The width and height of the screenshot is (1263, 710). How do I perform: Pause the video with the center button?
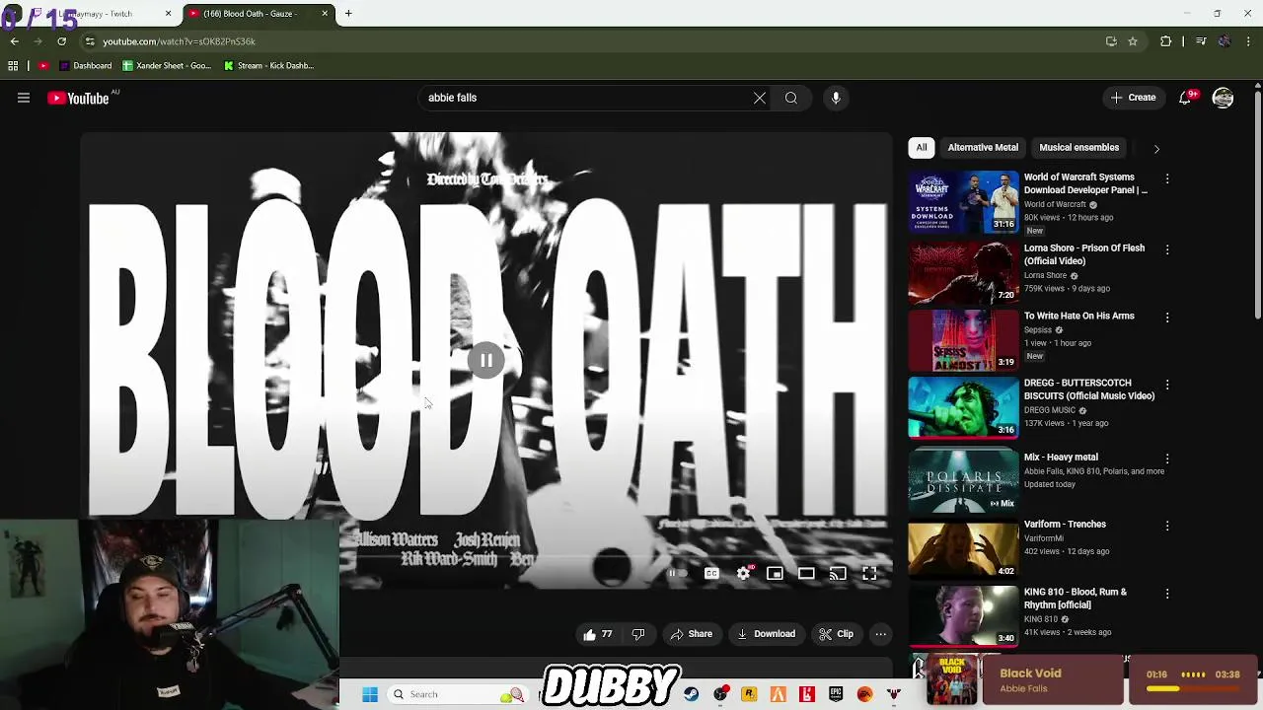[485, 361]
